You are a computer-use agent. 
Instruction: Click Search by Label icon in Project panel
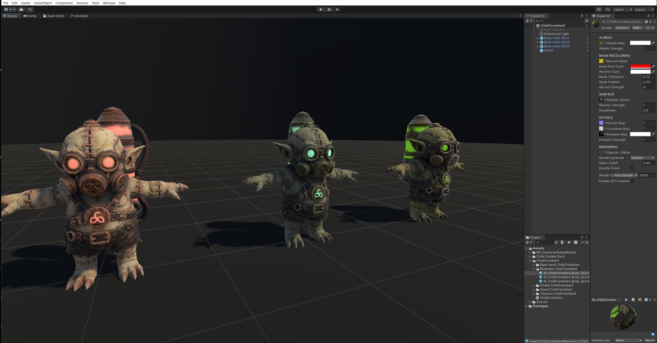(x=569, y=242)
